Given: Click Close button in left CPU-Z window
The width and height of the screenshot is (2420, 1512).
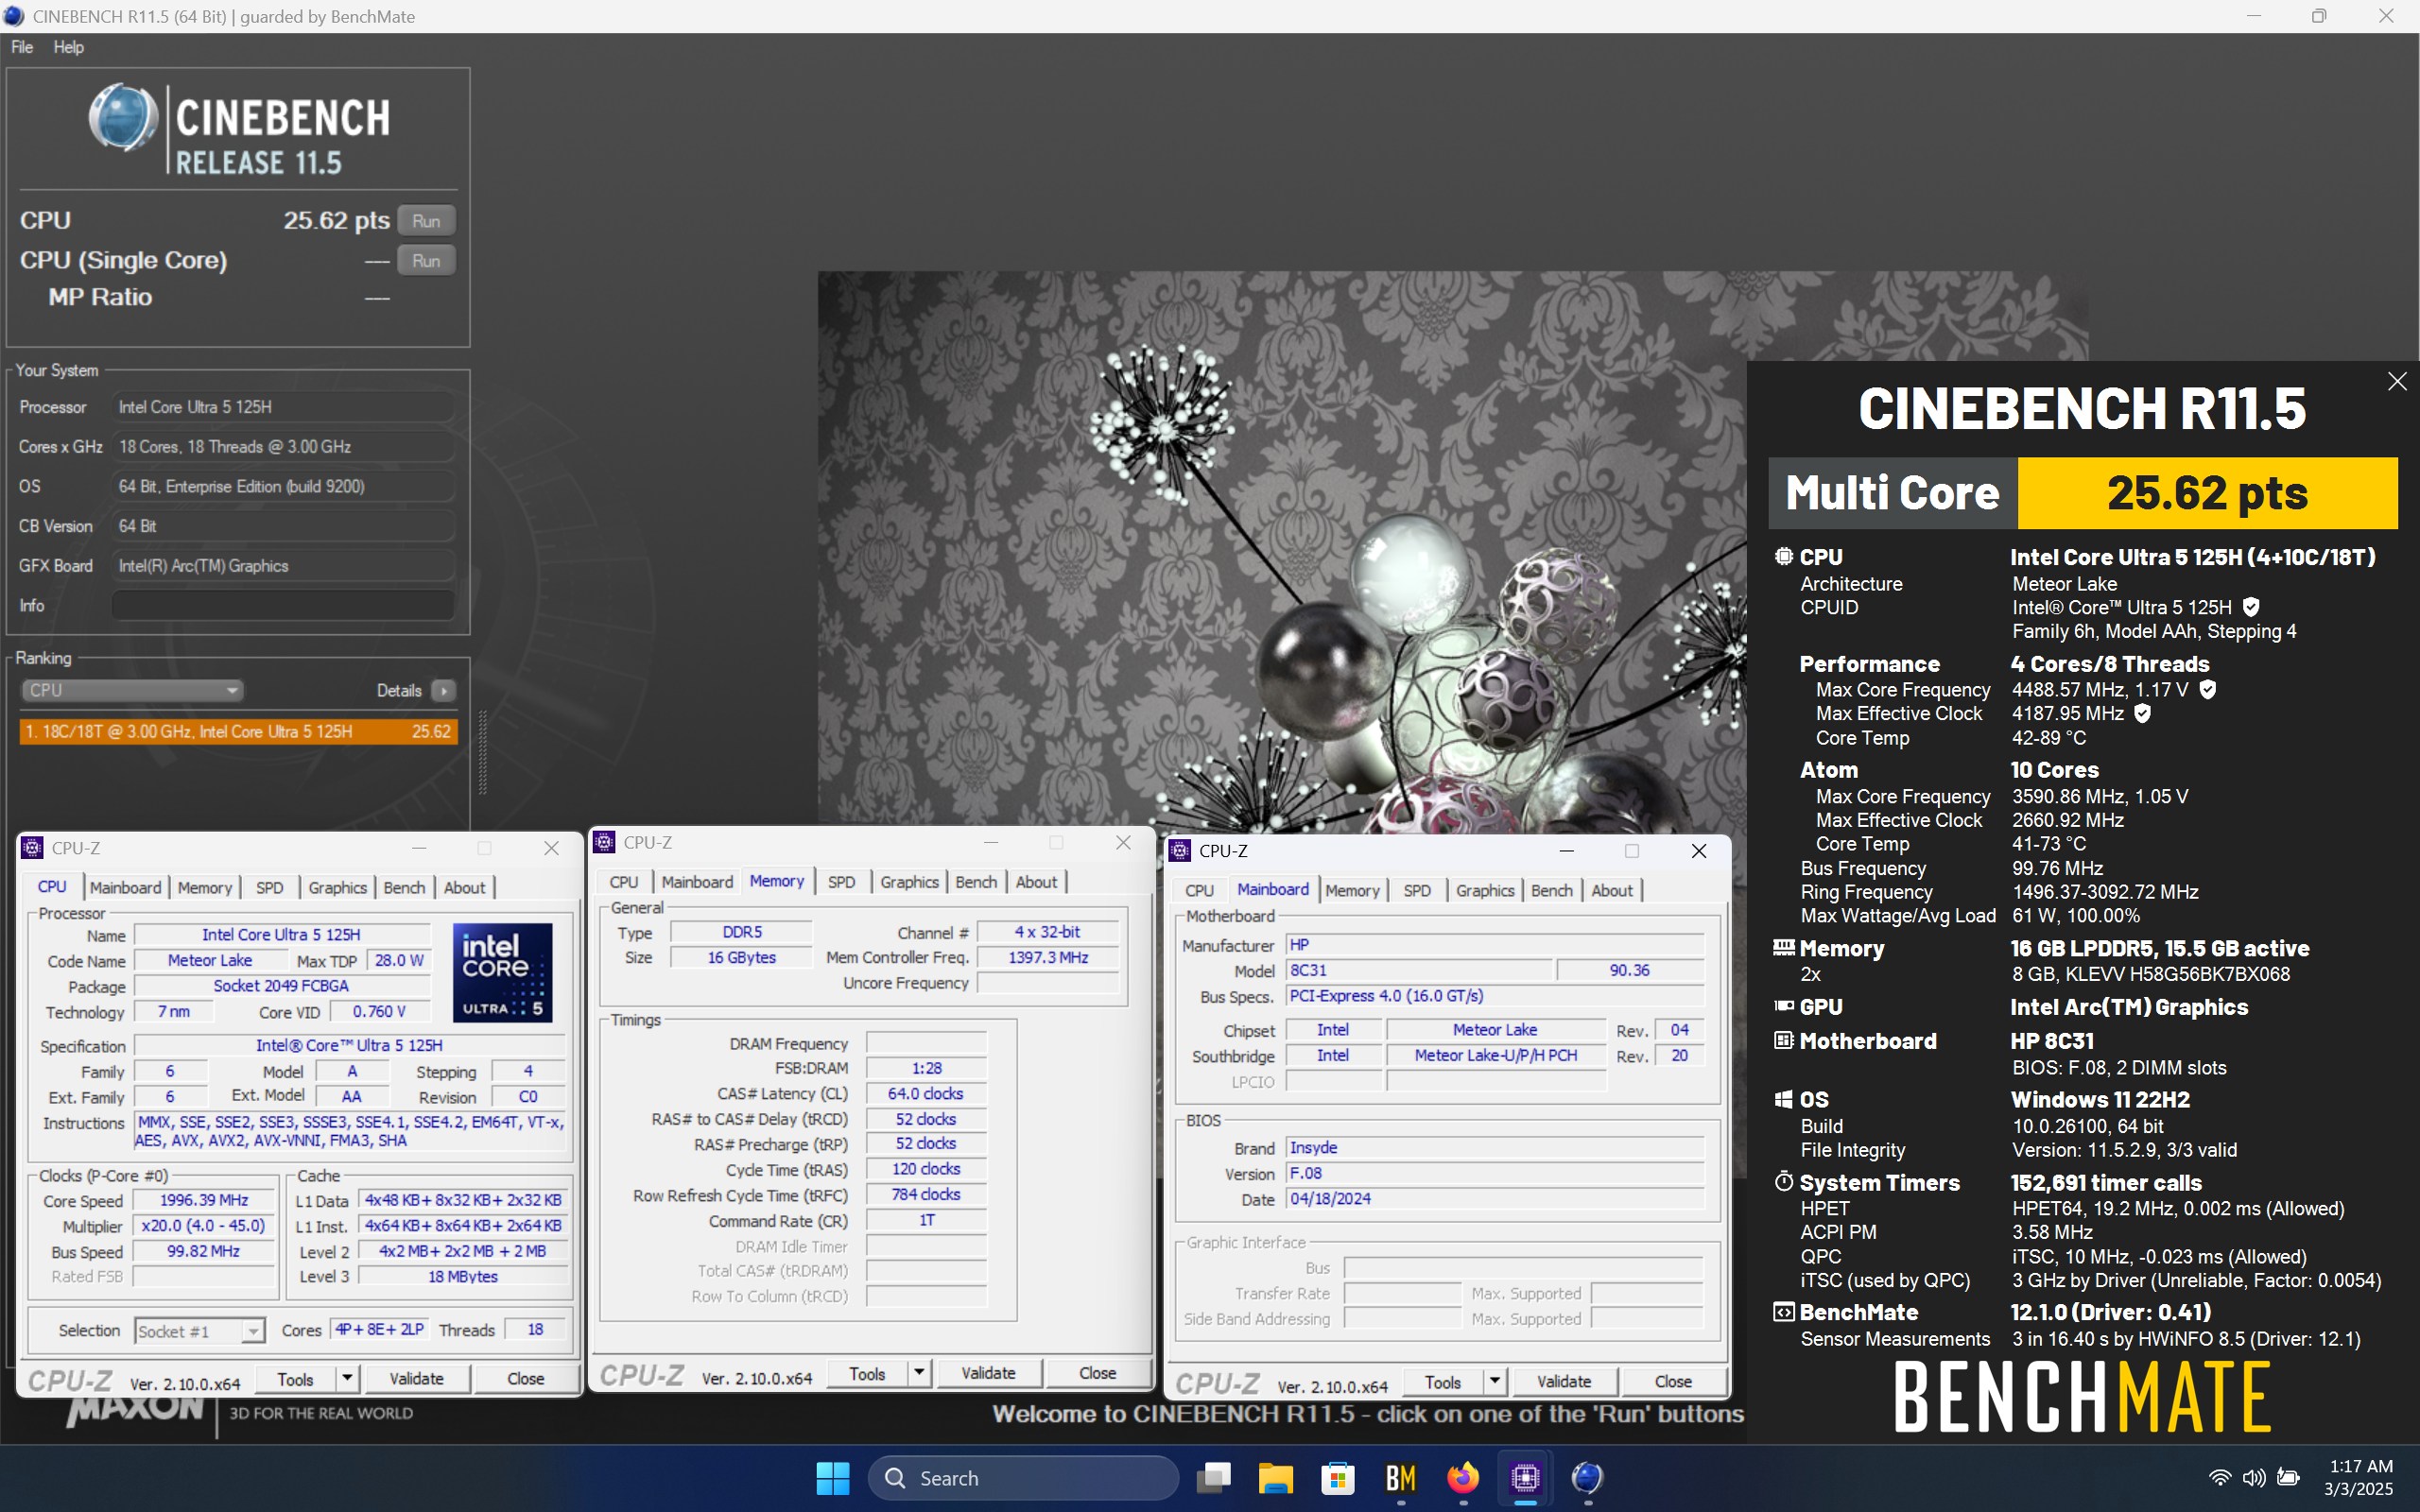Looking at the screenshot, I should click(525, 1379).
